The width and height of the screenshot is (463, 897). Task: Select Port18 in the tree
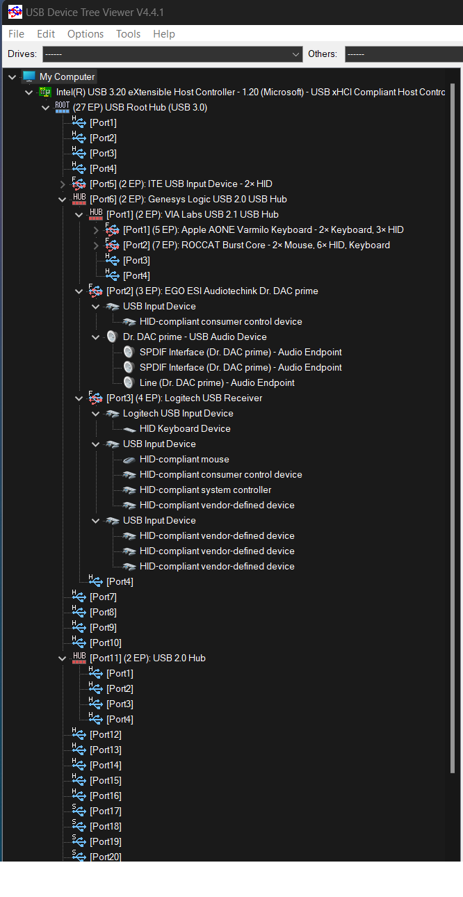106,826
